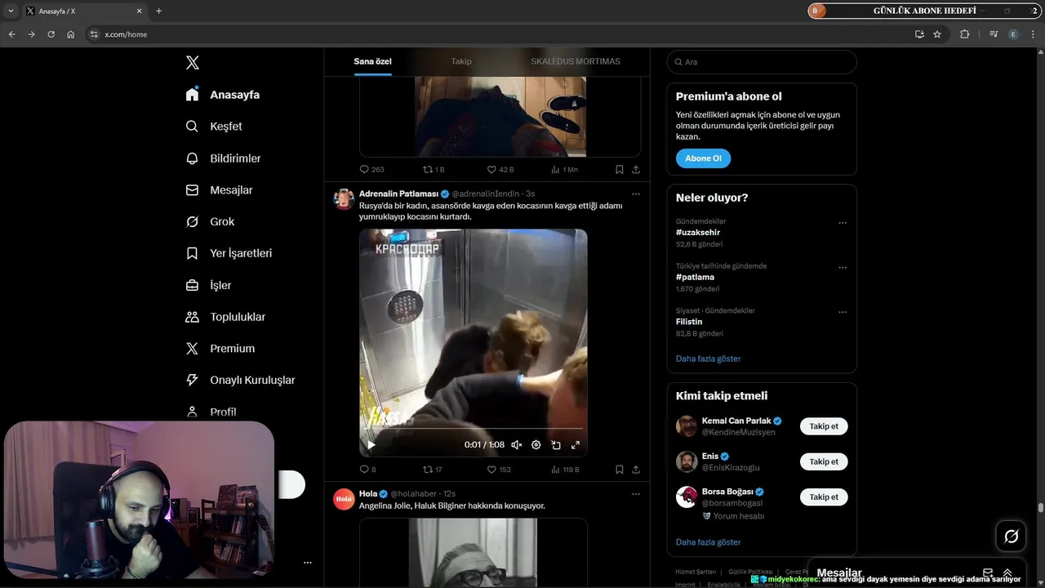Reply to the post with 263 comments
The height and width of the screenshot is (588, 1045).
pyautogui.click(x=371, y=170)
